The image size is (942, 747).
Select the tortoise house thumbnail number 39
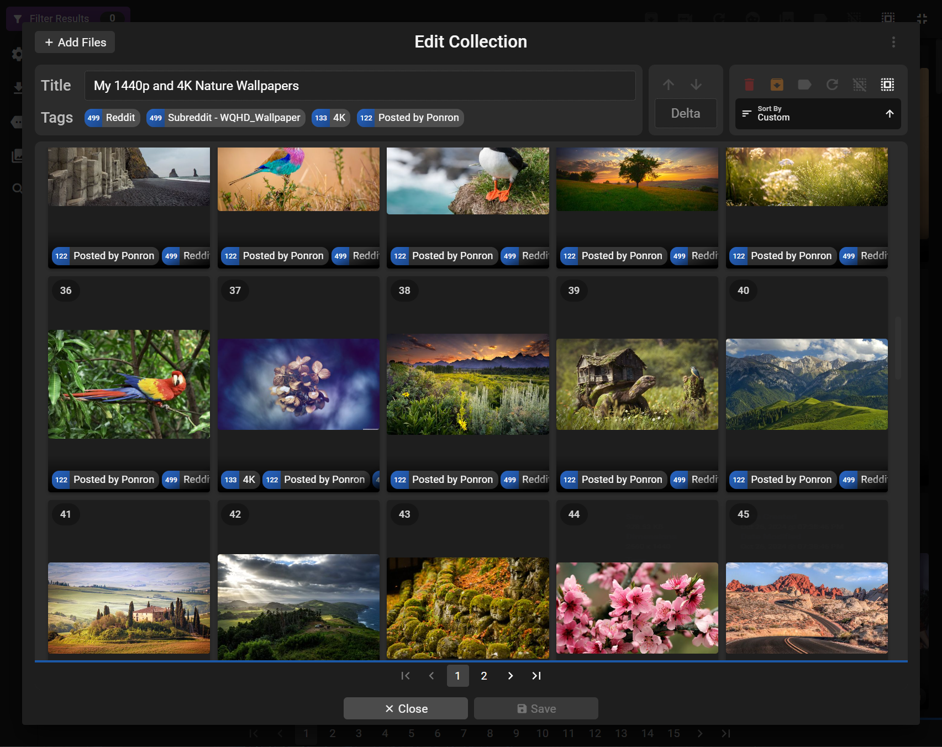(x=637, y=385)
